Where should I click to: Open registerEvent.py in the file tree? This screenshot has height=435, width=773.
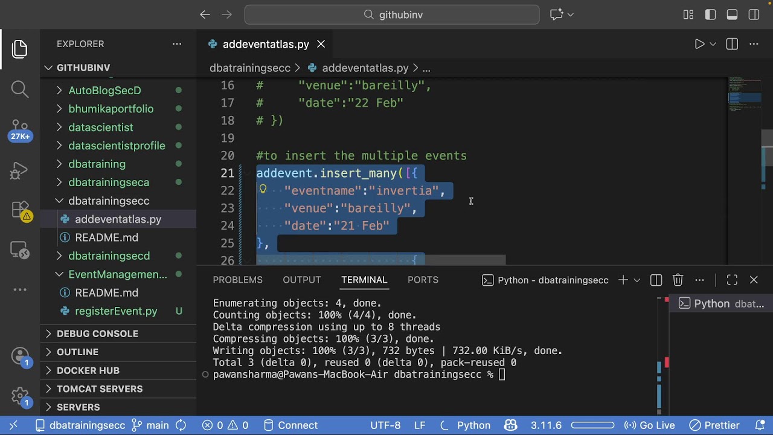pyautogui.click(x=118, y=311)
